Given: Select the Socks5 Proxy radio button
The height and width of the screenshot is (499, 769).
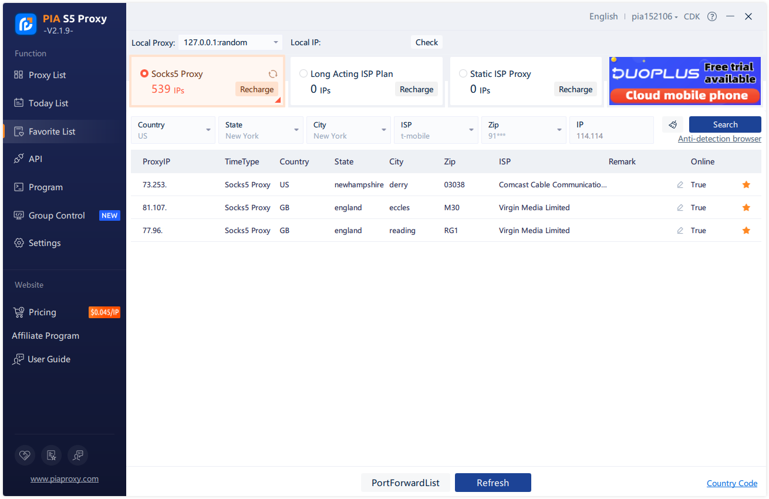Looking at the screenshot, I should click(x=144, y=74).
